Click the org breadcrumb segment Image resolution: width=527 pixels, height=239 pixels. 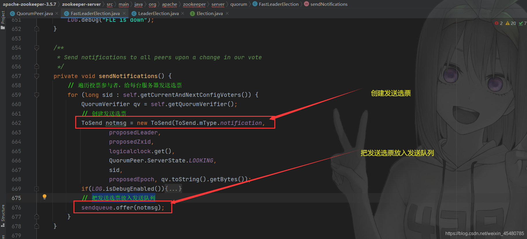point(152,4)
